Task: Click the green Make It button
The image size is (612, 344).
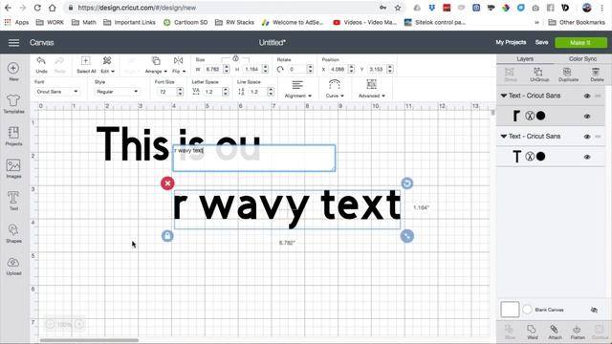Action: (580, 42)
